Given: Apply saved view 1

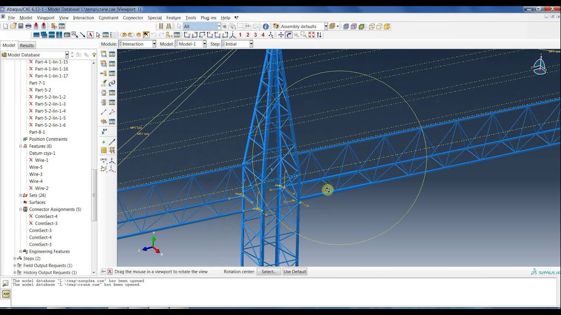Looking at the screenshot, I should coord(240,35).
